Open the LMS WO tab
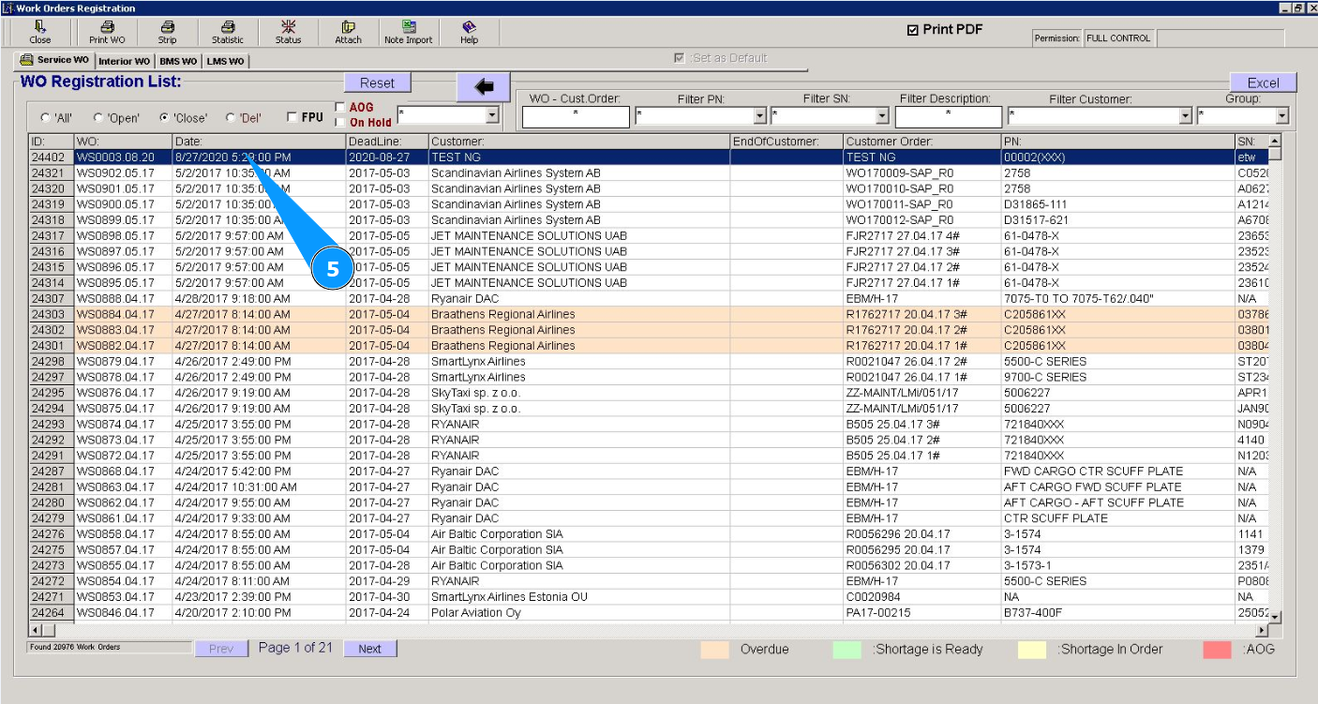 [x=226, y=61]
